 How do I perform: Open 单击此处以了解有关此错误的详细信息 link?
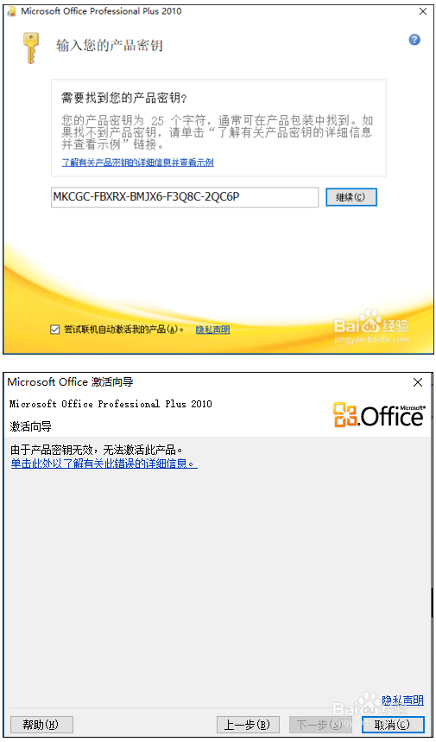tap(104, 464)
